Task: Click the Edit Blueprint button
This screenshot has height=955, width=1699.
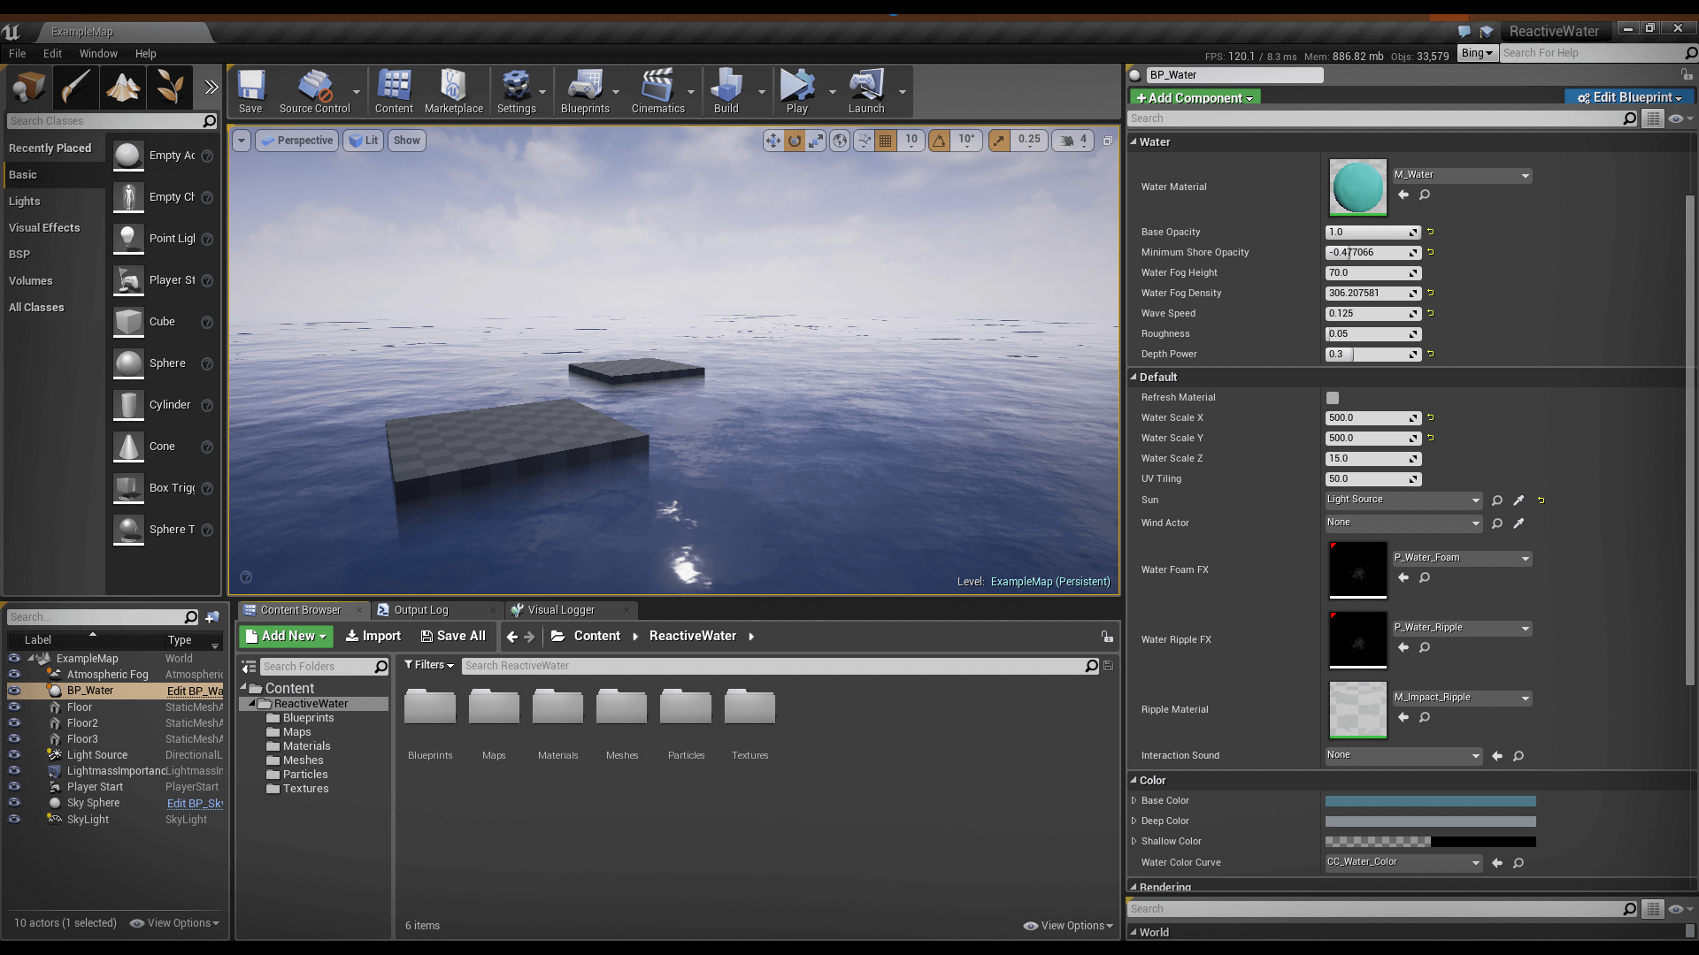Action: 1628,97
